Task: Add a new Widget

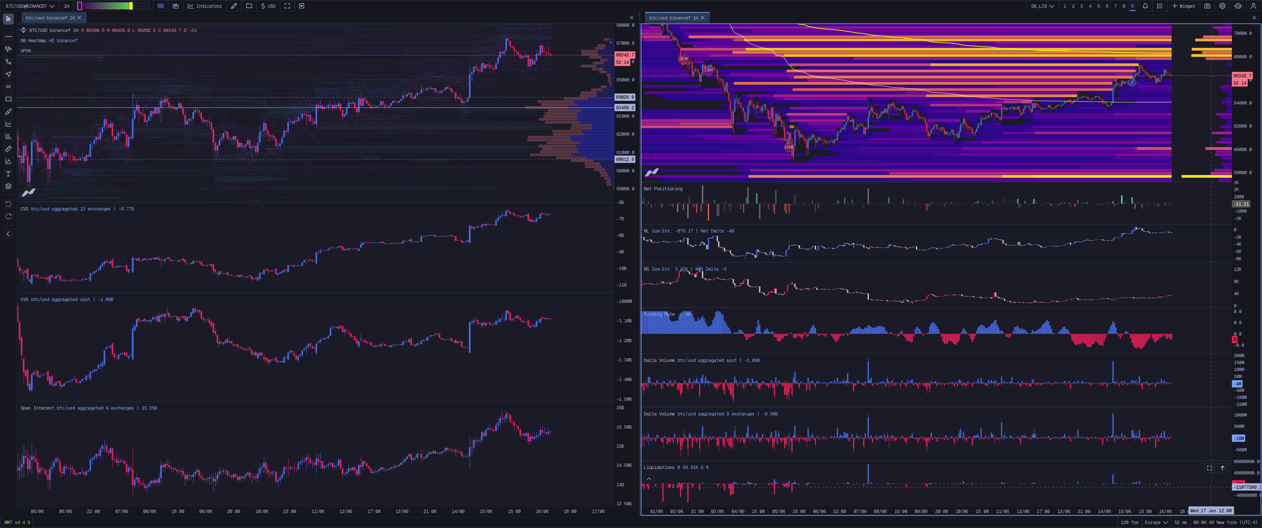Action: (x=1183, y=6)
